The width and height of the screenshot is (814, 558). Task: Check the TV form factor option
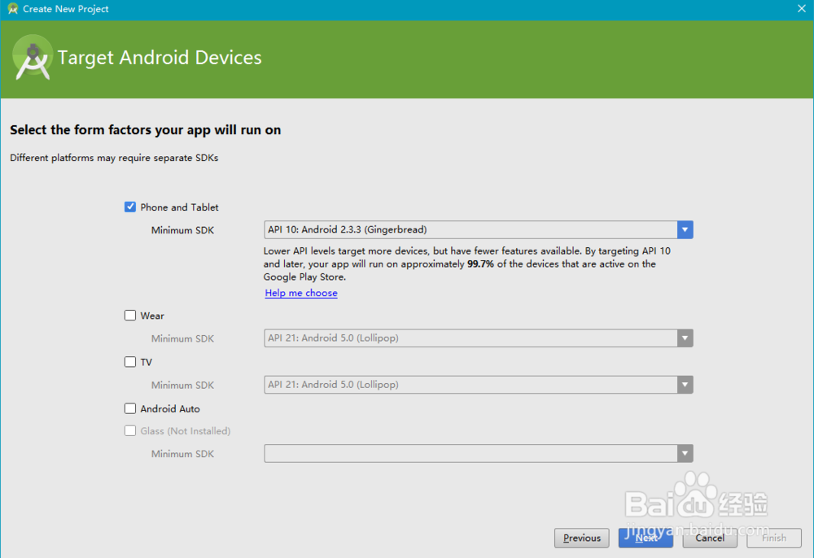[x=130, y=362]
